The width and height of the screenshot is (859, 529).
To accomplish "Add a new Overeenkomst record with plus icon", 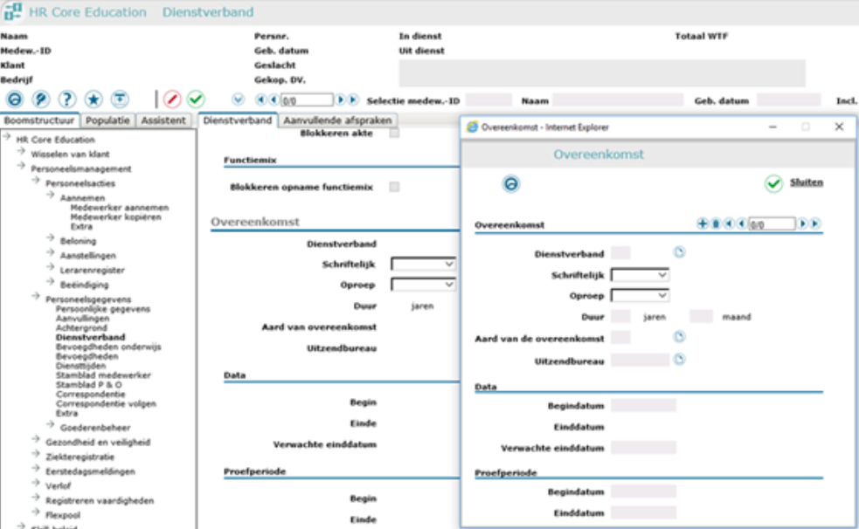I will coord(703,223).
